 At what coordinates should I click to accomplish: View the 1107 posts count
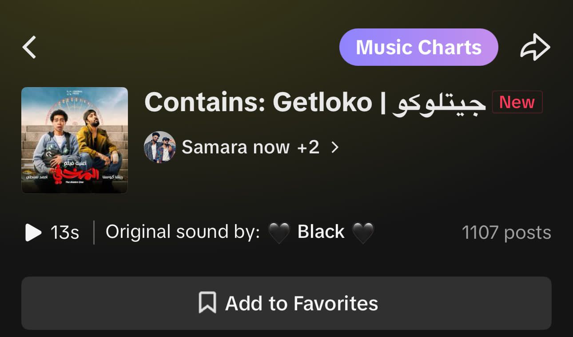click(506, 233)
